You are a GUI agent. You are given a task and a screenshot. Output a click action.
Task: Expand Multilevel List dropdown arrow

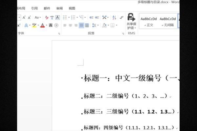click(x=85, y=18)
